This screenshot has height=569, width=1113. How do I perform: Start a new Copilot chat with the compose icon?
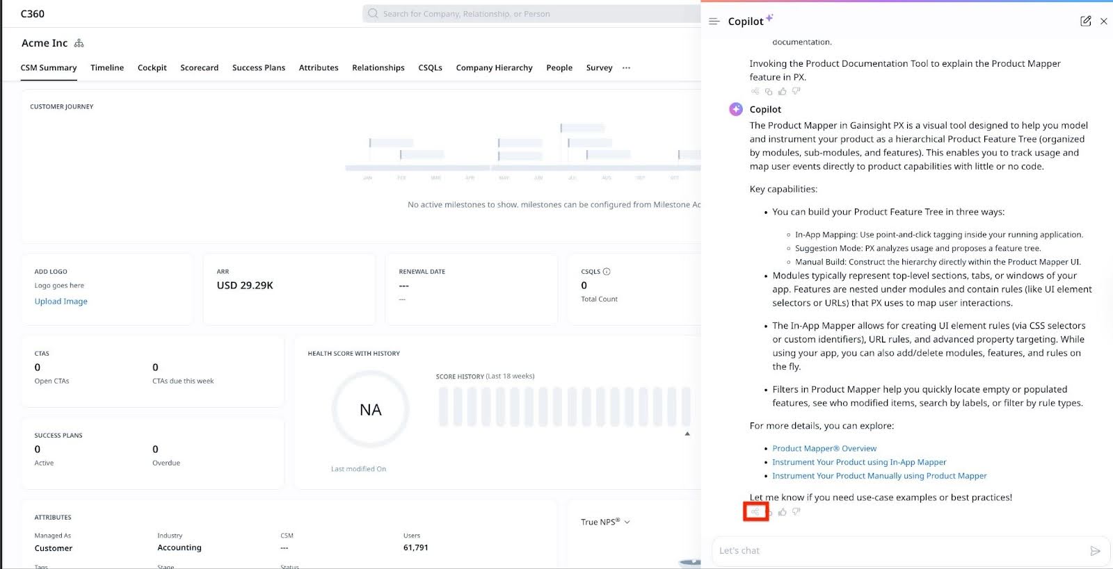pos(1086,21)
